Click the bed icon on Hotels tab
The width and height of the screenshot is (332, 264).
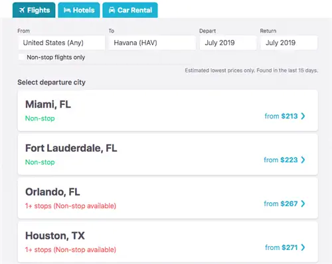(x=67, y=10)
